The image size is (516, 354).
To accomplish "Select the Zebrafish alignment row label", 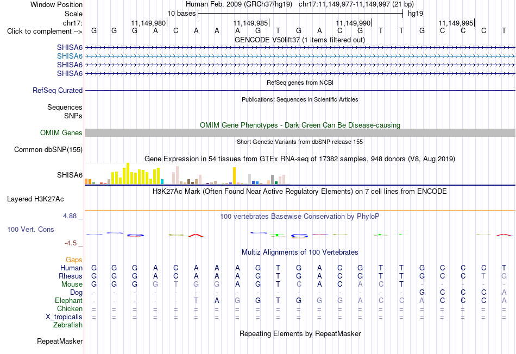I will [67, 325].
